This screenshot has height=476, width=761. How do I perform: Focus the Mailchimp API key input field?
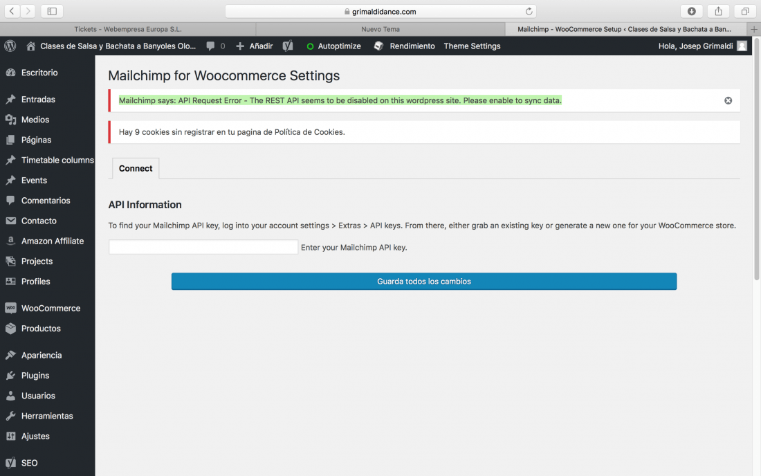click(x=203, y=247)
